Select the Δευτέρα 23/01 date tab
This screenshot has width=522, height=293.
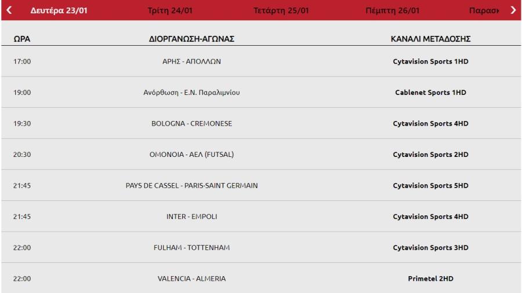pyautogui.click(x=59, y=10)
